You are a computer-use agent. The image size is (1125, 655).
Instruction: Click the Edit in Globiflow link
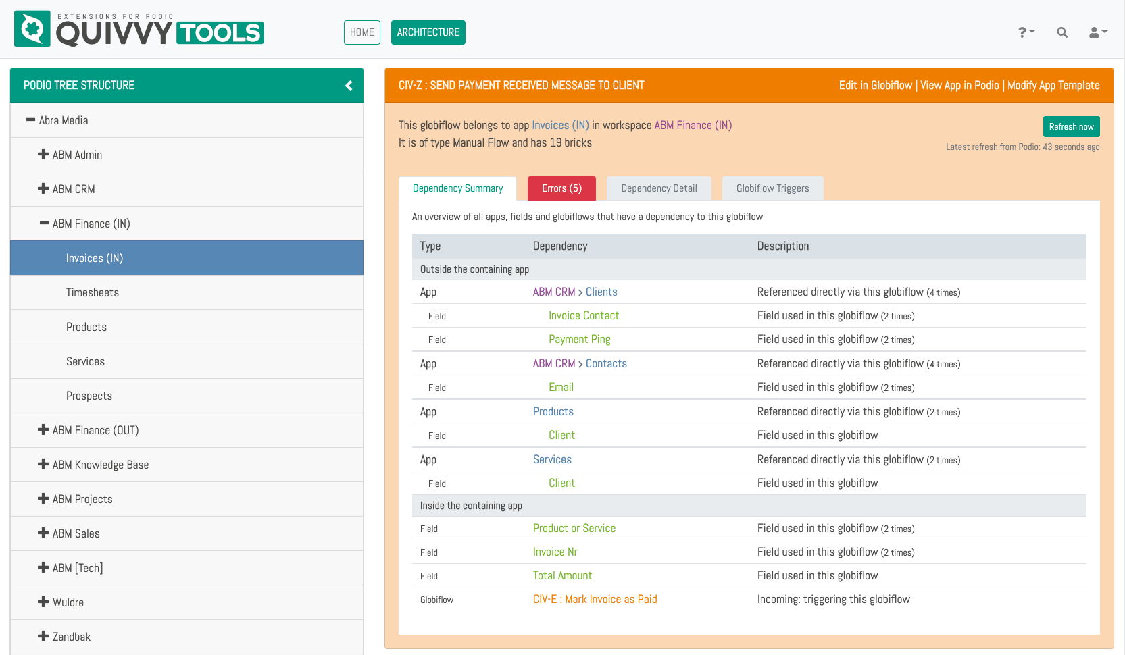[875, 86]
